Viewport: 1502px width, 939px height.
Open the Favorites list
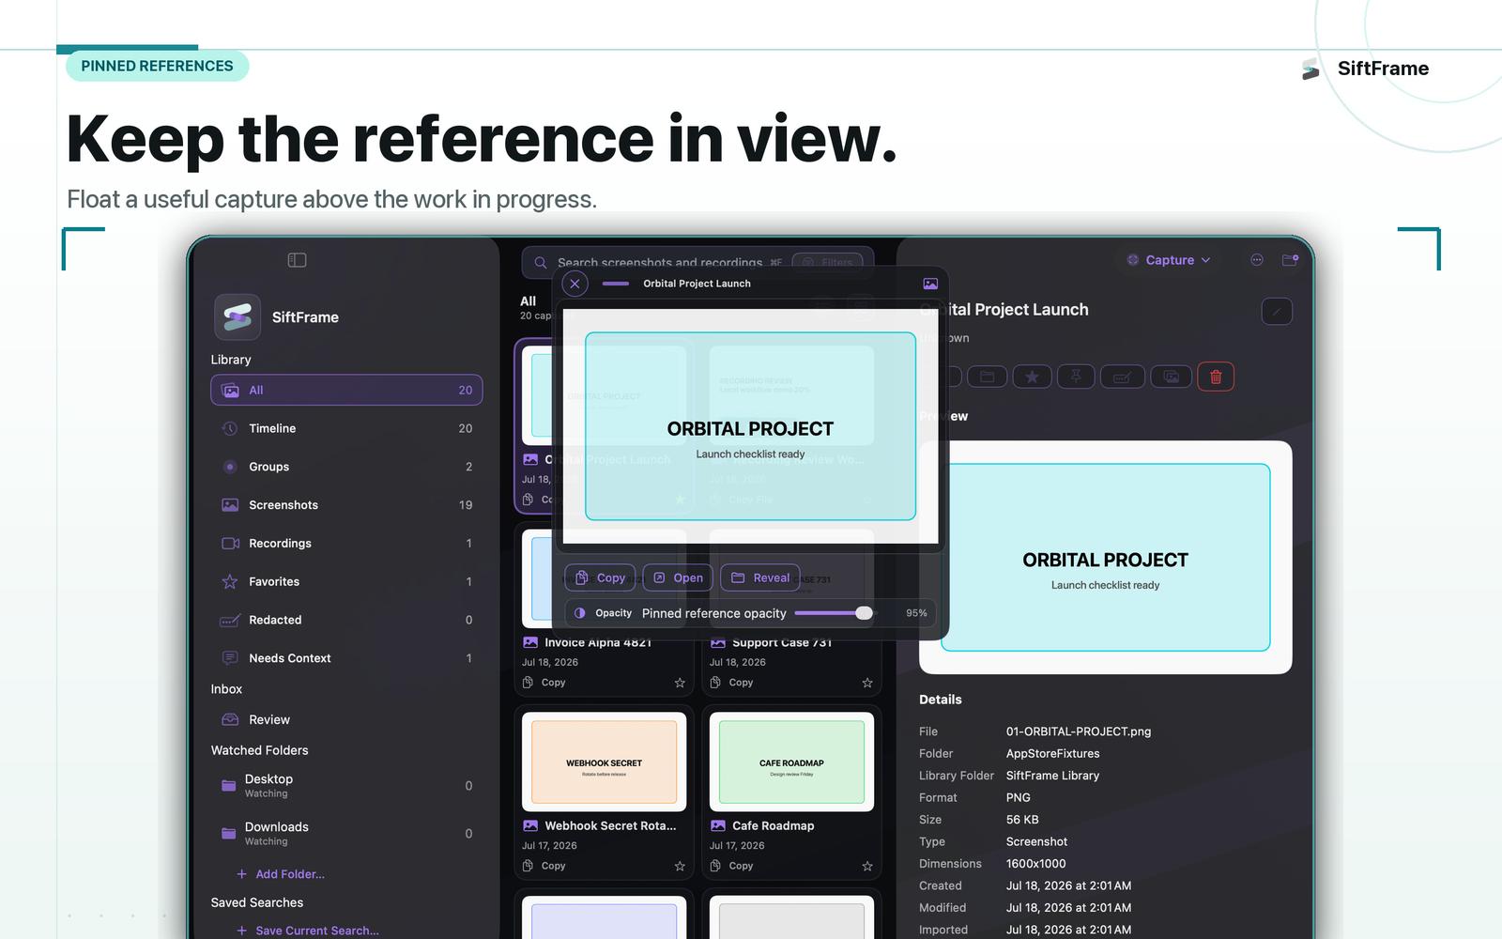click(346, 582)
